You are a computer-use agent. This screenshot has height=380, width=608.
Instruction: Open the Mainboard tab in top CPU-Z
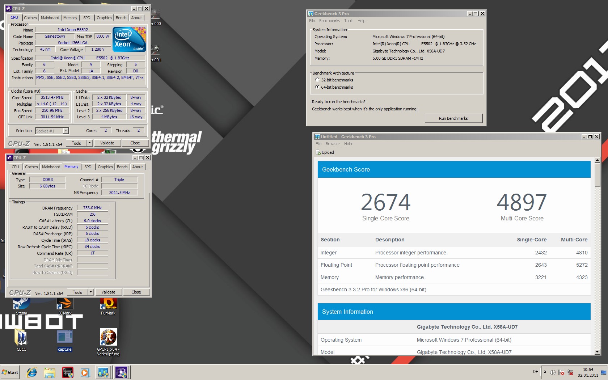[x=50, y=18]
